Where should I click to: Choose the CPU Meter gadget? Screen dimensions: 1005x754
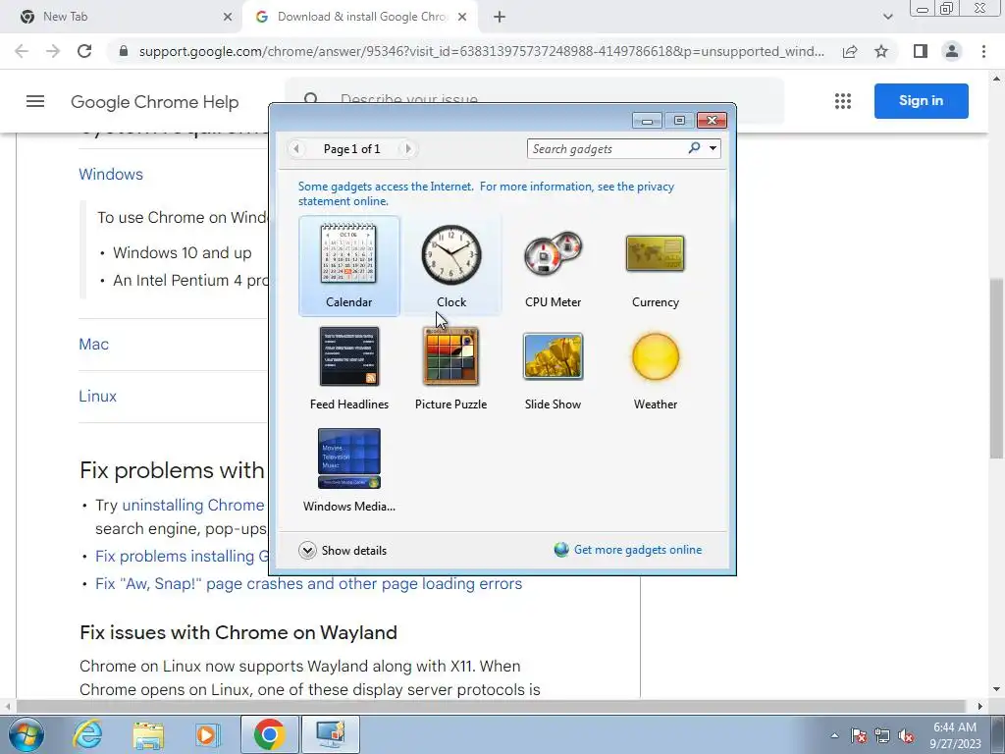tap(553, 266)
